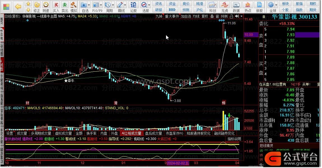Select the 盘后成交量 tab

154,134
